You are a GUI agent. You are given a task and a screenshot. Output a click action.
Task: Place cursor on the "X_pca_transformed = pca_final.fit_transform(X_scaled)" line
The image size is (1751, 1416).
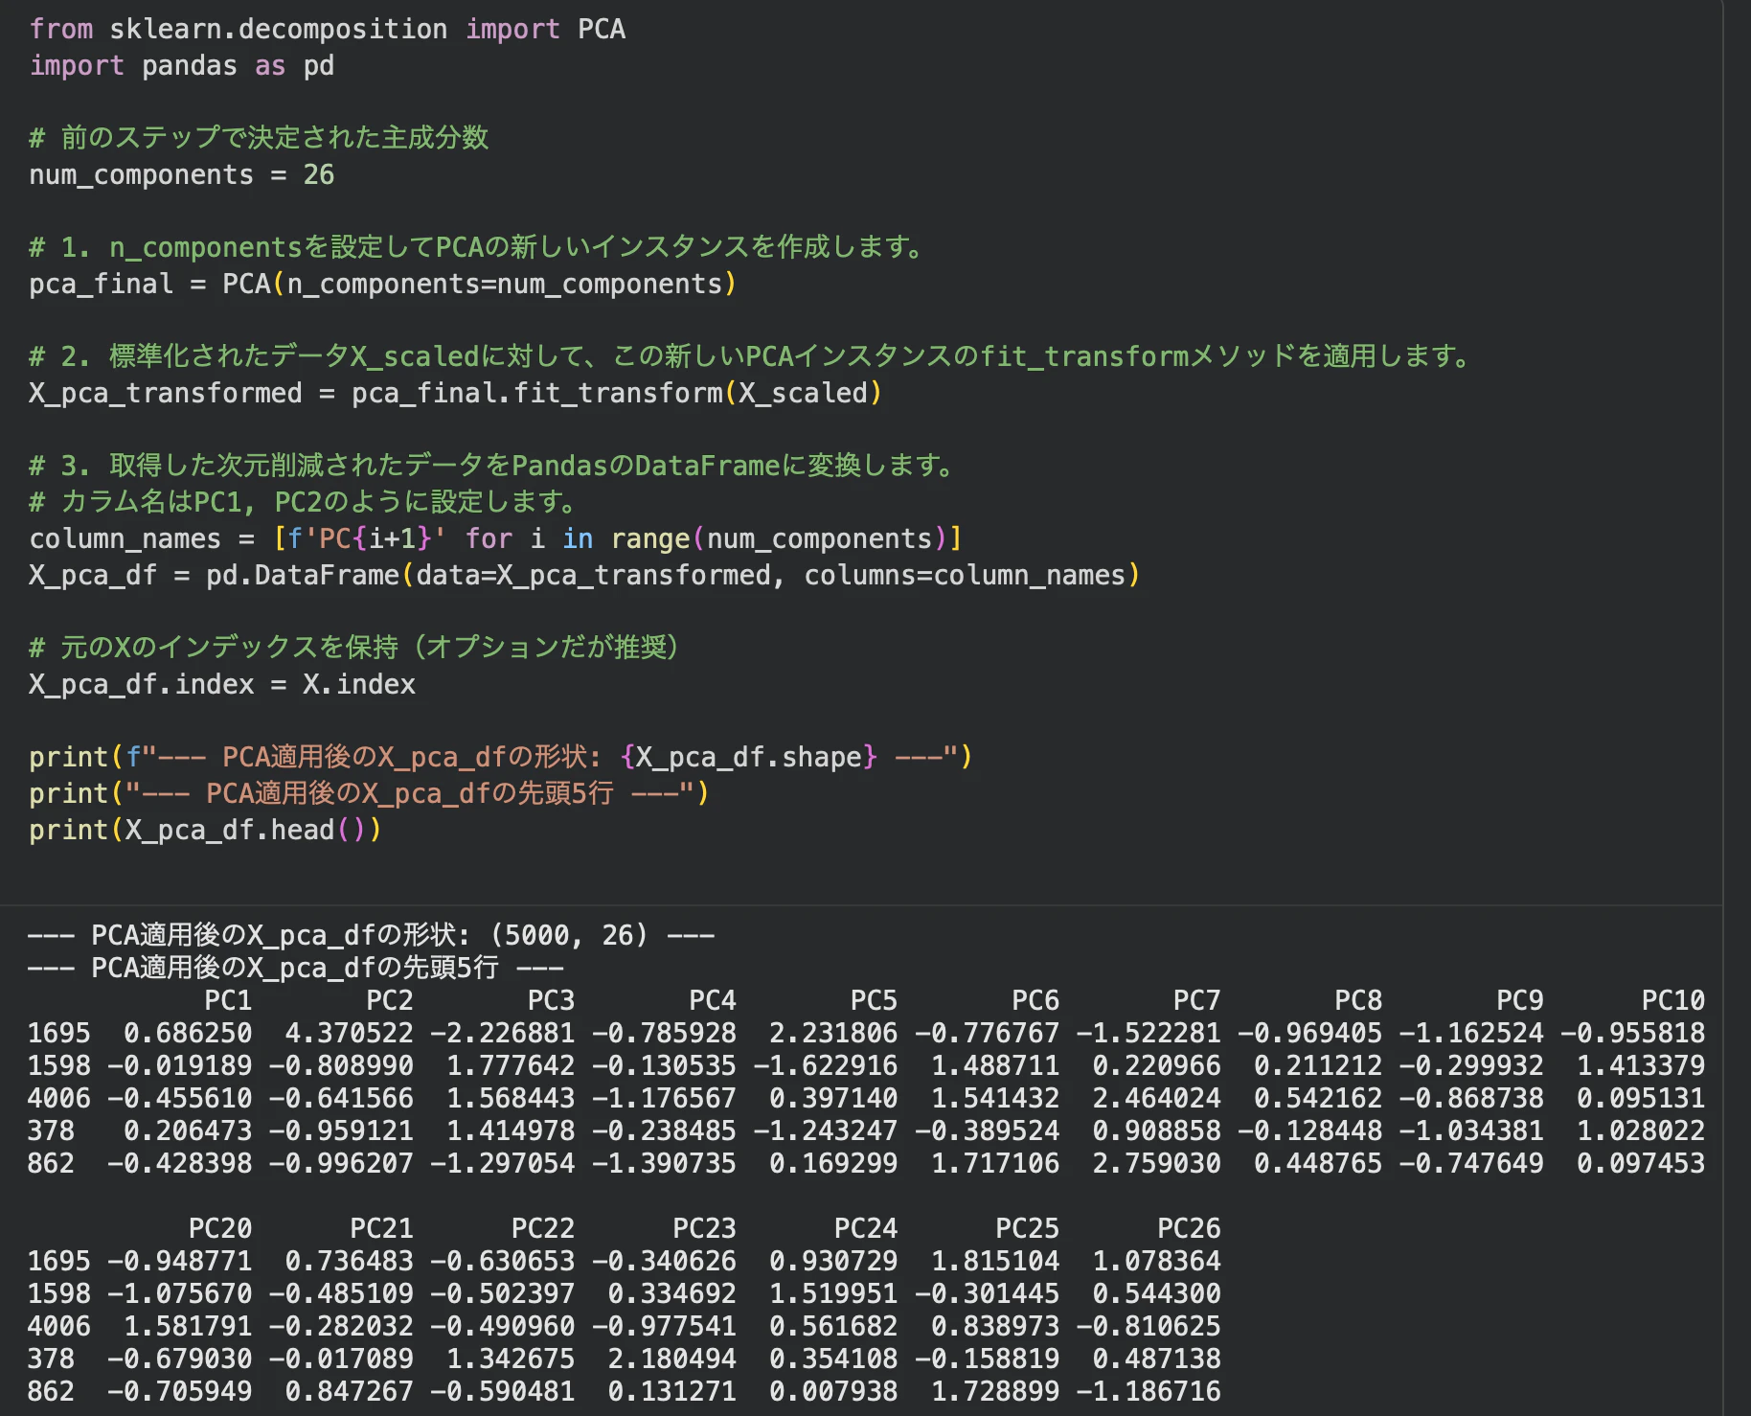[x=456, y=393]
